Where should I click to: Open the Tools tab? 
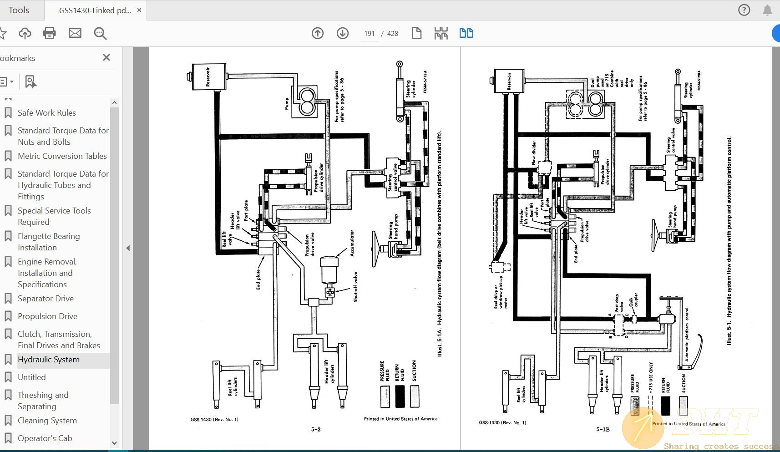pos(19,10)
